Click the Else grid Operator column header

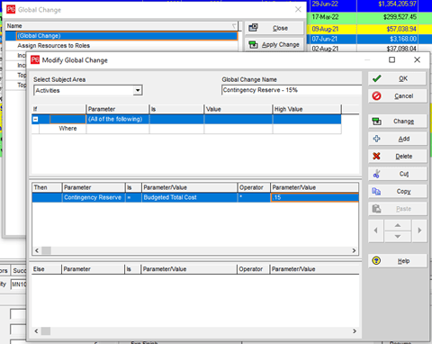[x=253, y=269]
